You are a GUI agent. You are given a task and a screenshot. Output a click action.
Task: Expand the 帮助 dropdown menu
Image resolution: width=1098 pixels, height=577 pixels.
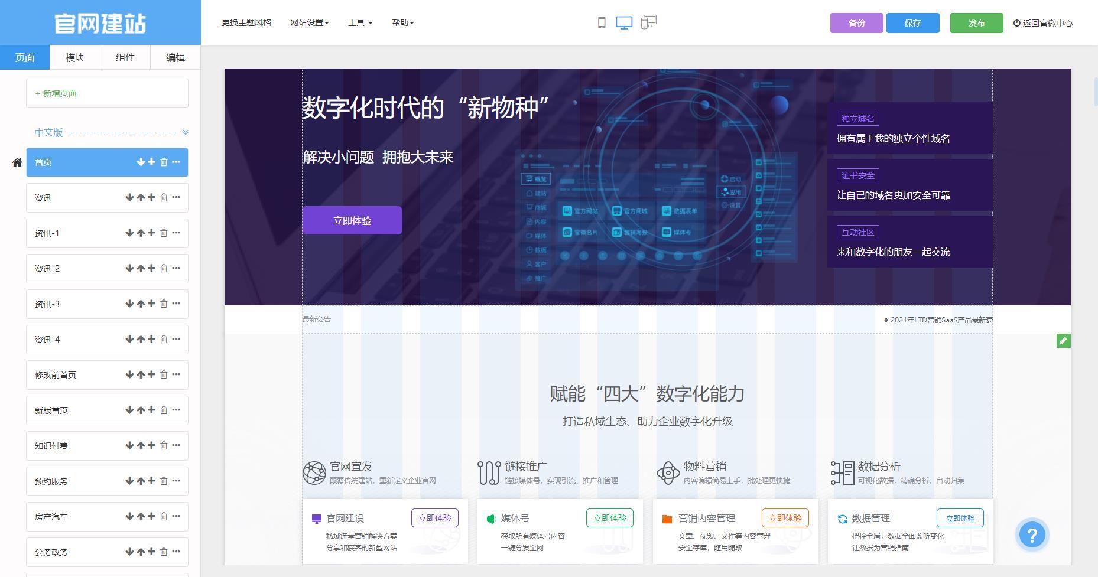[402, 22]
